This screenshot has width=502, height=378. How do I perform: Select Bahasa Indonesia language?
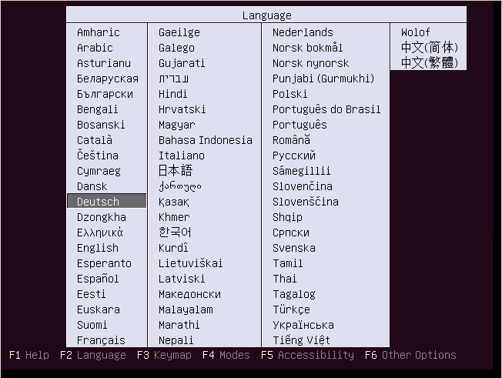point(205,140)
